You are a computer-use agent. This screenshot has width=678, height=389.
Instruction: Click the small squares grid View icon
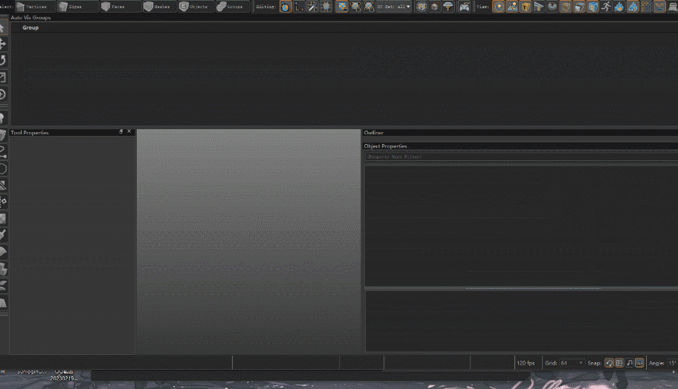click(x=646, y=7)
